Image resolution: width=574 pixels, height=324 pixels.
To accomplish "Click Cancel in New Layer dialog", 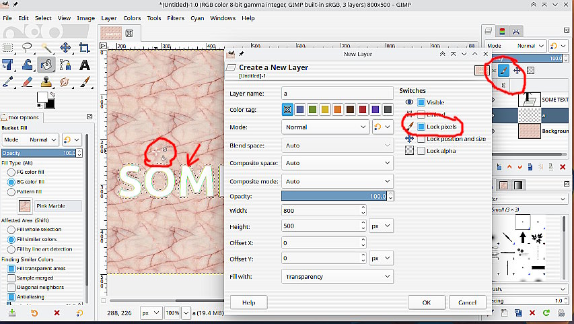I will point(468,302).
